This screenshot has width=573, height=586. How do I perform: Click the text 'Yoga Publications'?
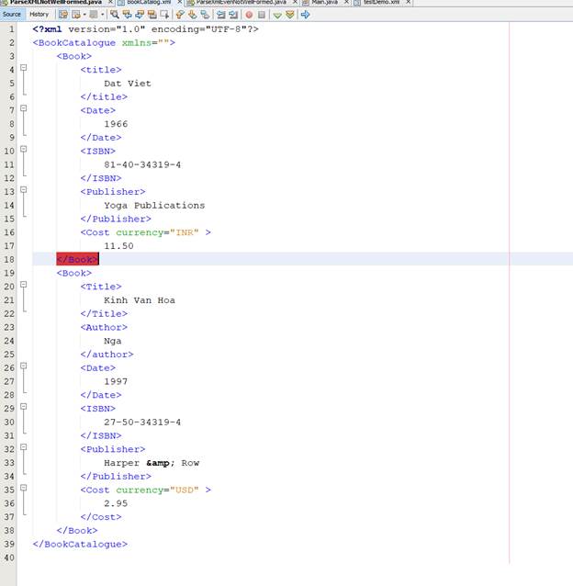coord(154,206)
